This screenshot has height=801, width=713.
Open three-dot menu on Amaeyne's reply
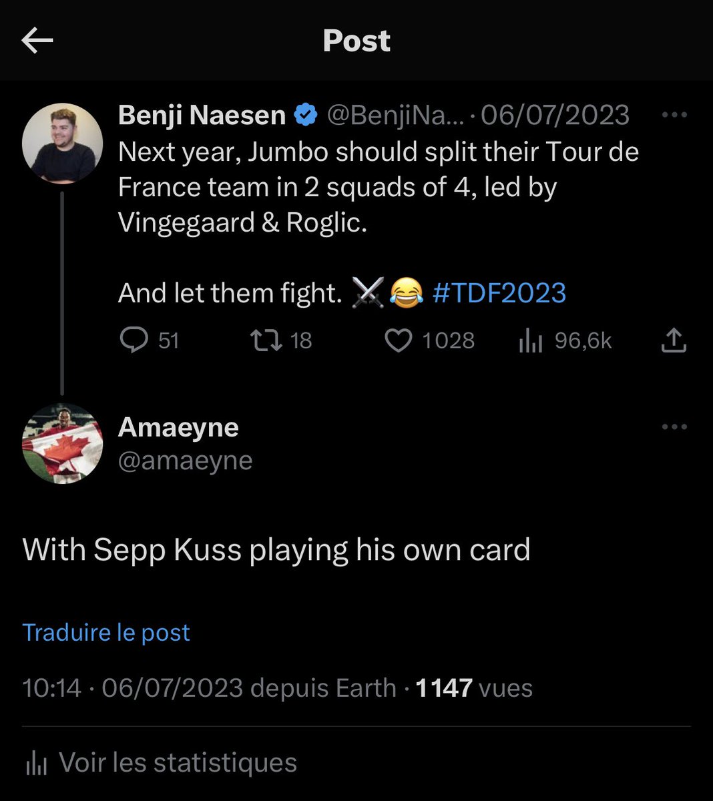point(674,427)
